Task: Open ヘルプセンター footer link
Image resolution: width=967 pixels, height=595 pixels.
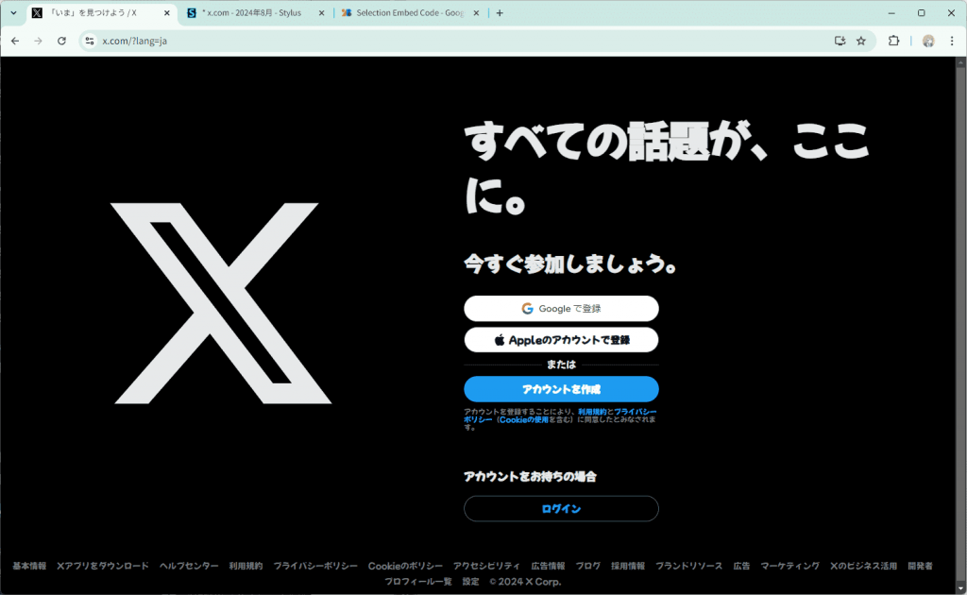Action: 189,566
